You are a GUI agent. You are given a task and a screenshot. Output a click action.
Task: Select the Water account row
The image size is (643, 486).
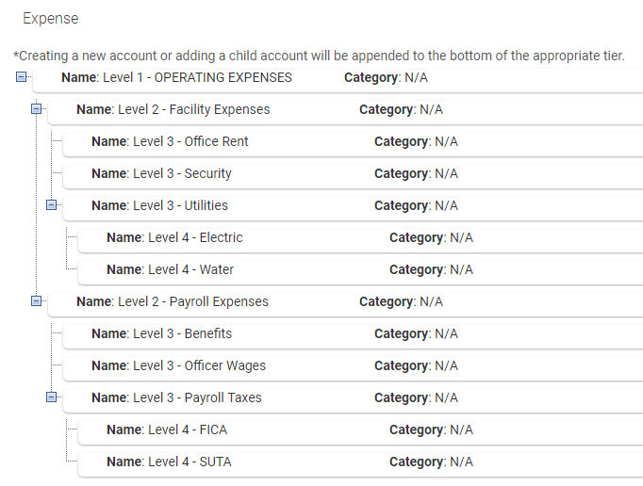[x=170, y=269]
